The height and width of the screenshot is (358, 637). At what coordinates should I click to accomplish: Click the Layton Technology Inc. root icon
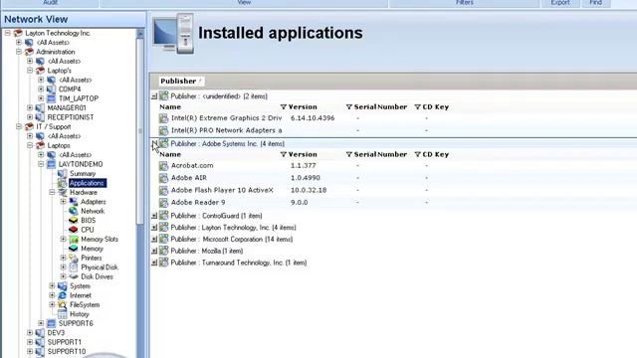pyautogui.click(x=18, y=33)
